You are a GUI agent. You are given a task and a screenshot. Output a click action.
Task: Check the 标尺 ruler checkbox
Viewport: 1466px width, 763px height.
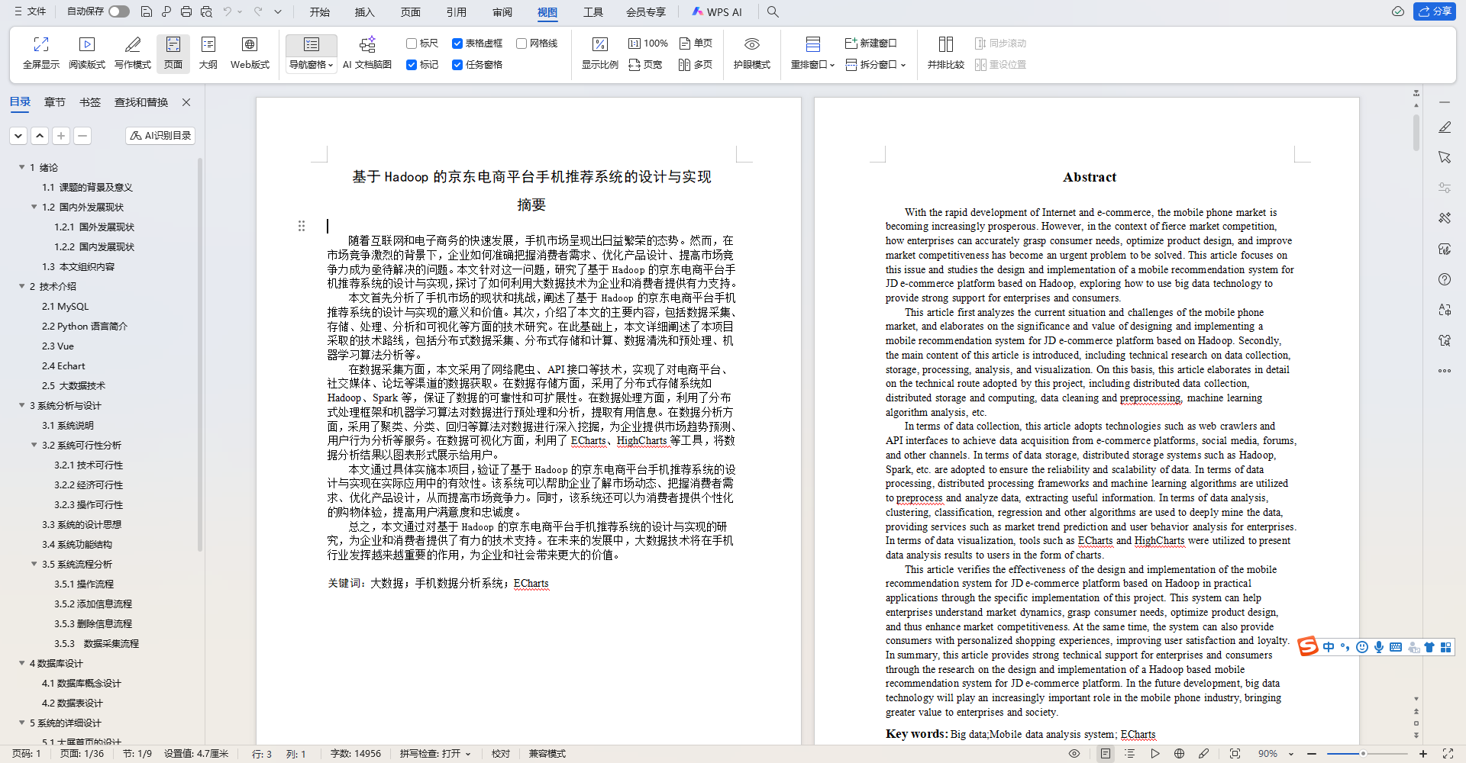pos(412,43)
